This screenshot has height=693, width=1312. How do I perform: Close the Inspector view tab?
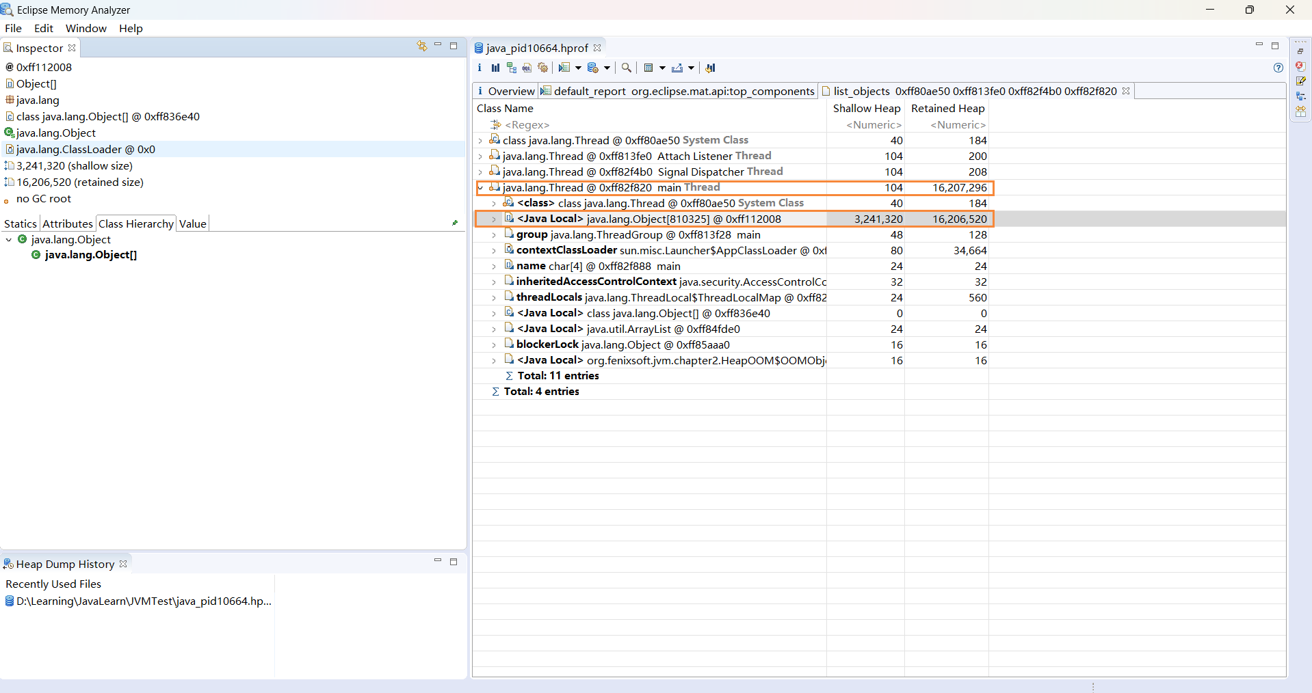click(x=72, y=48)
